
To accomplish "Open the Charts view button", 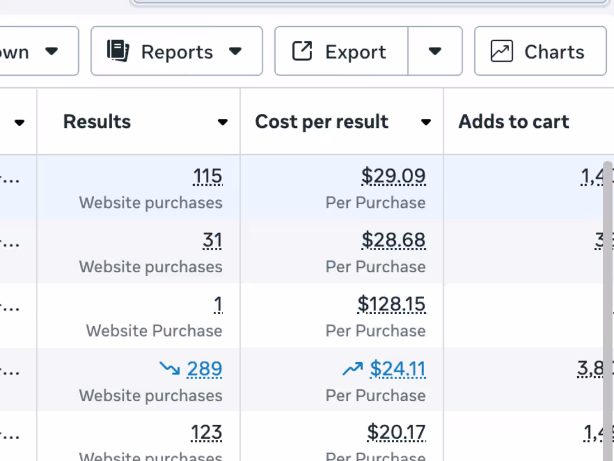I will click(540, 51).
